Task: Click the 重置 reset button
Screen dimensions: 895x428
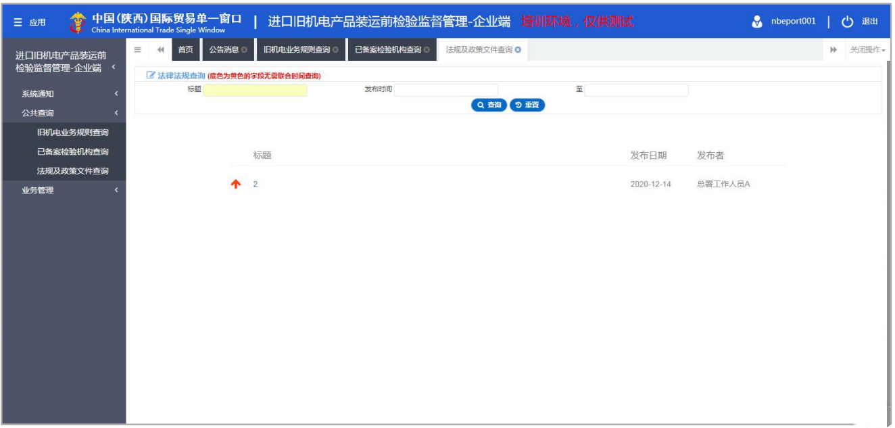Action: [x=527, y=105]
